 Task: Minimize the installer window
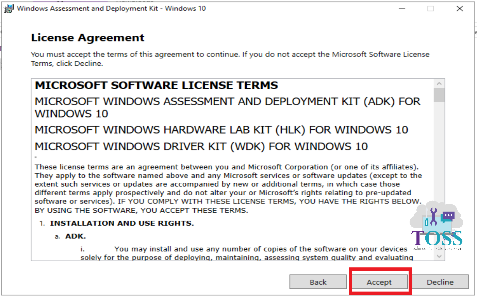click(x=402, y=8)
